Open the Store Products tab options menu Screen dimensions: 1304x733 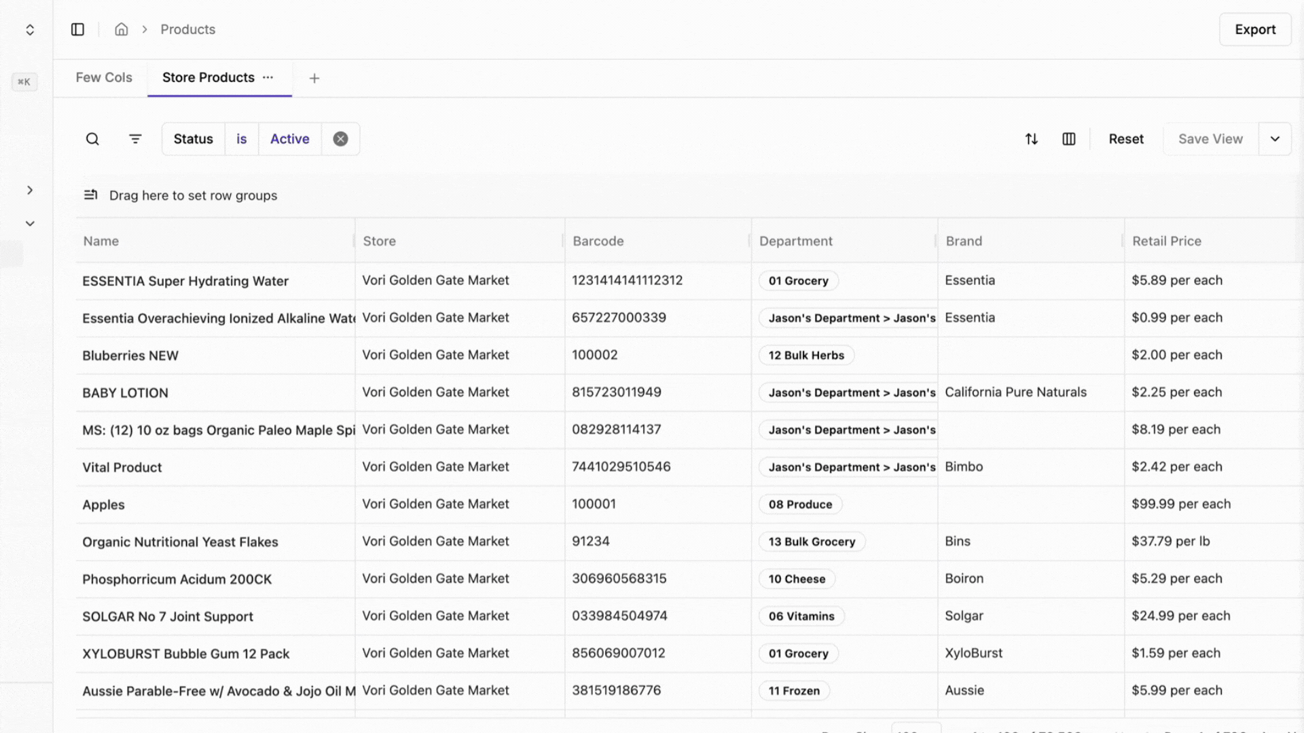pyautogui.click(x=268, y=77)
